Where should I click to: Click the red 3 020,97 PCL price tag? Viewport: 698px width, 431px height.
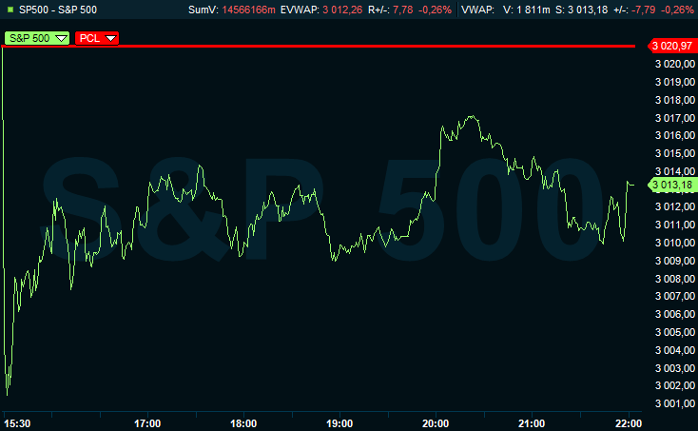click(671, 46)
